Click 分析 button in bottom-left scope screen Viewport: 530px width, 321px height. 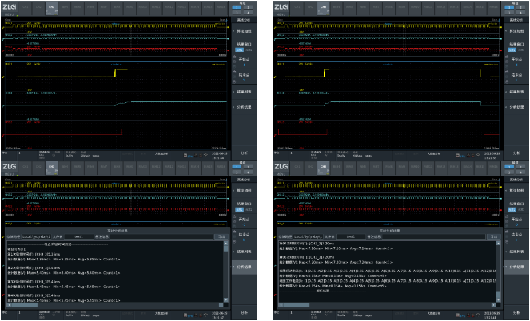tap(243, 313)
